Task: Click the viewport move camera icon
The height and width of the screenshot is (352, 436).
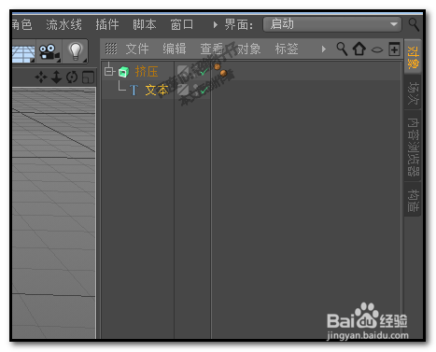Action: pyautogui.click(x=41, y=77)
